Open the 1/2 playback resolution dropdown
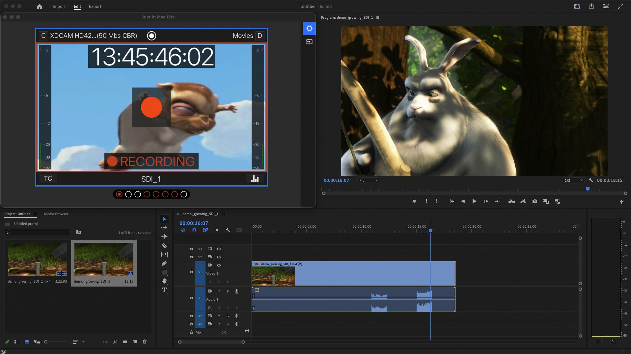This screenshot has height=354, width=631. tap(573, 180)
